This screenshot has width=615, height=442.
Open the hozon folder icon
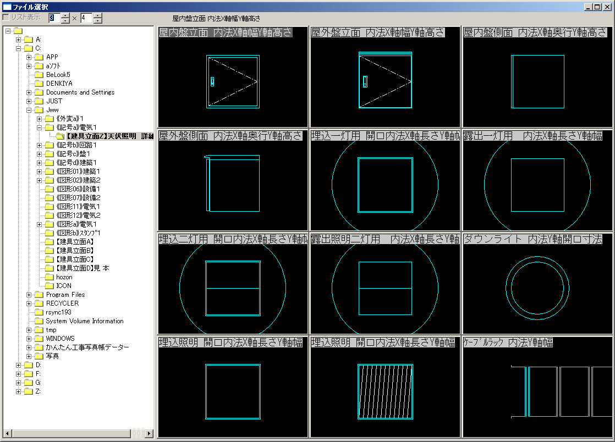pos(50,277)
